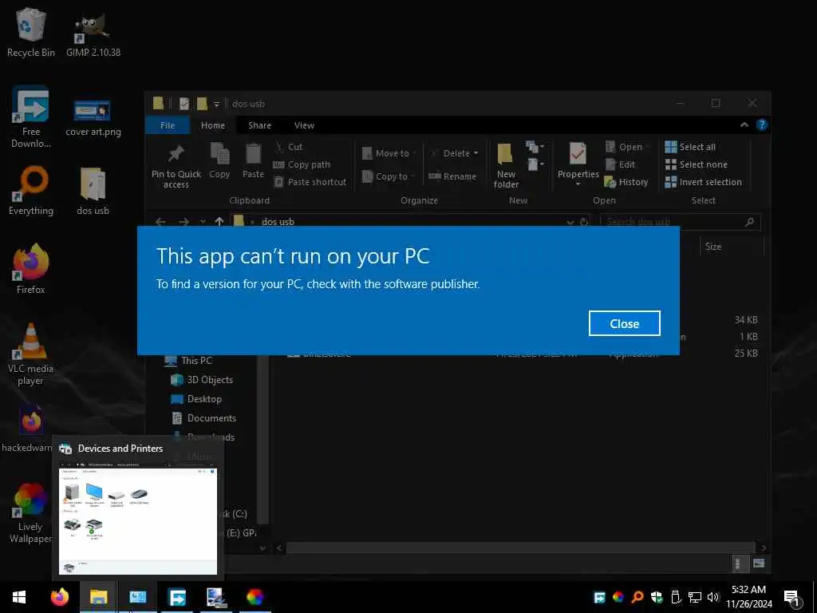Viewport: 817px width, 613px height.
Task: Select VLC media player desktop icon
Action: (31, 354)
